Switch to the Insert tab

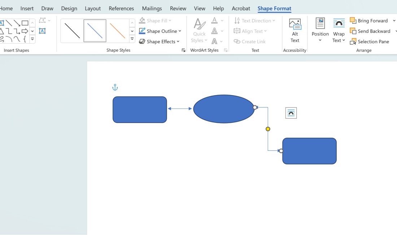tap(27, 8)
